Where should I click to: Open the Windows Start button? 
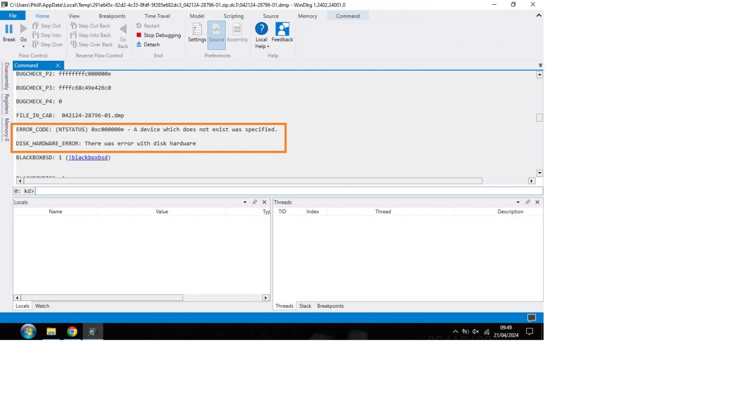point(28,331)
